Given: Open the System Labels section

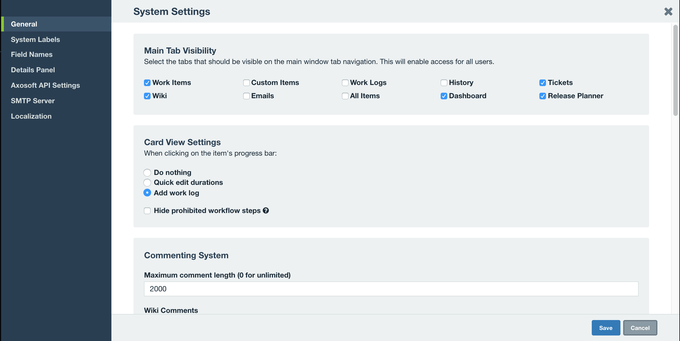Looking at the screenshot, I should pyautogui.click(x=35, y=39).
